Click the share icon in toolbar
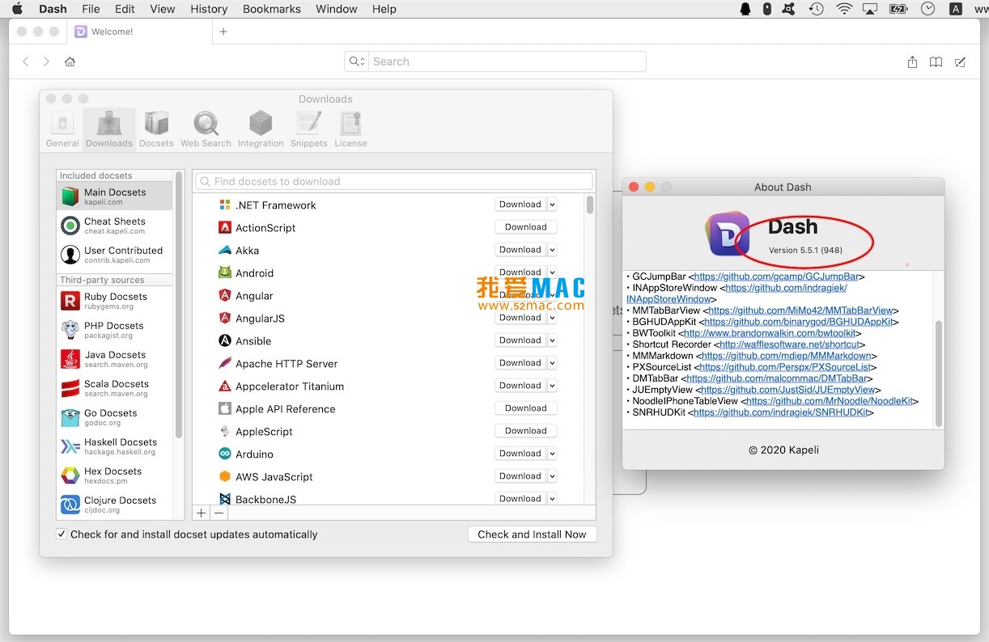 click(x=912, y=61)
